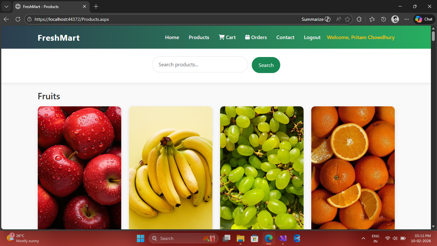
Task: Open browser Extensions puzzle icon
Action: click(359, 19)
